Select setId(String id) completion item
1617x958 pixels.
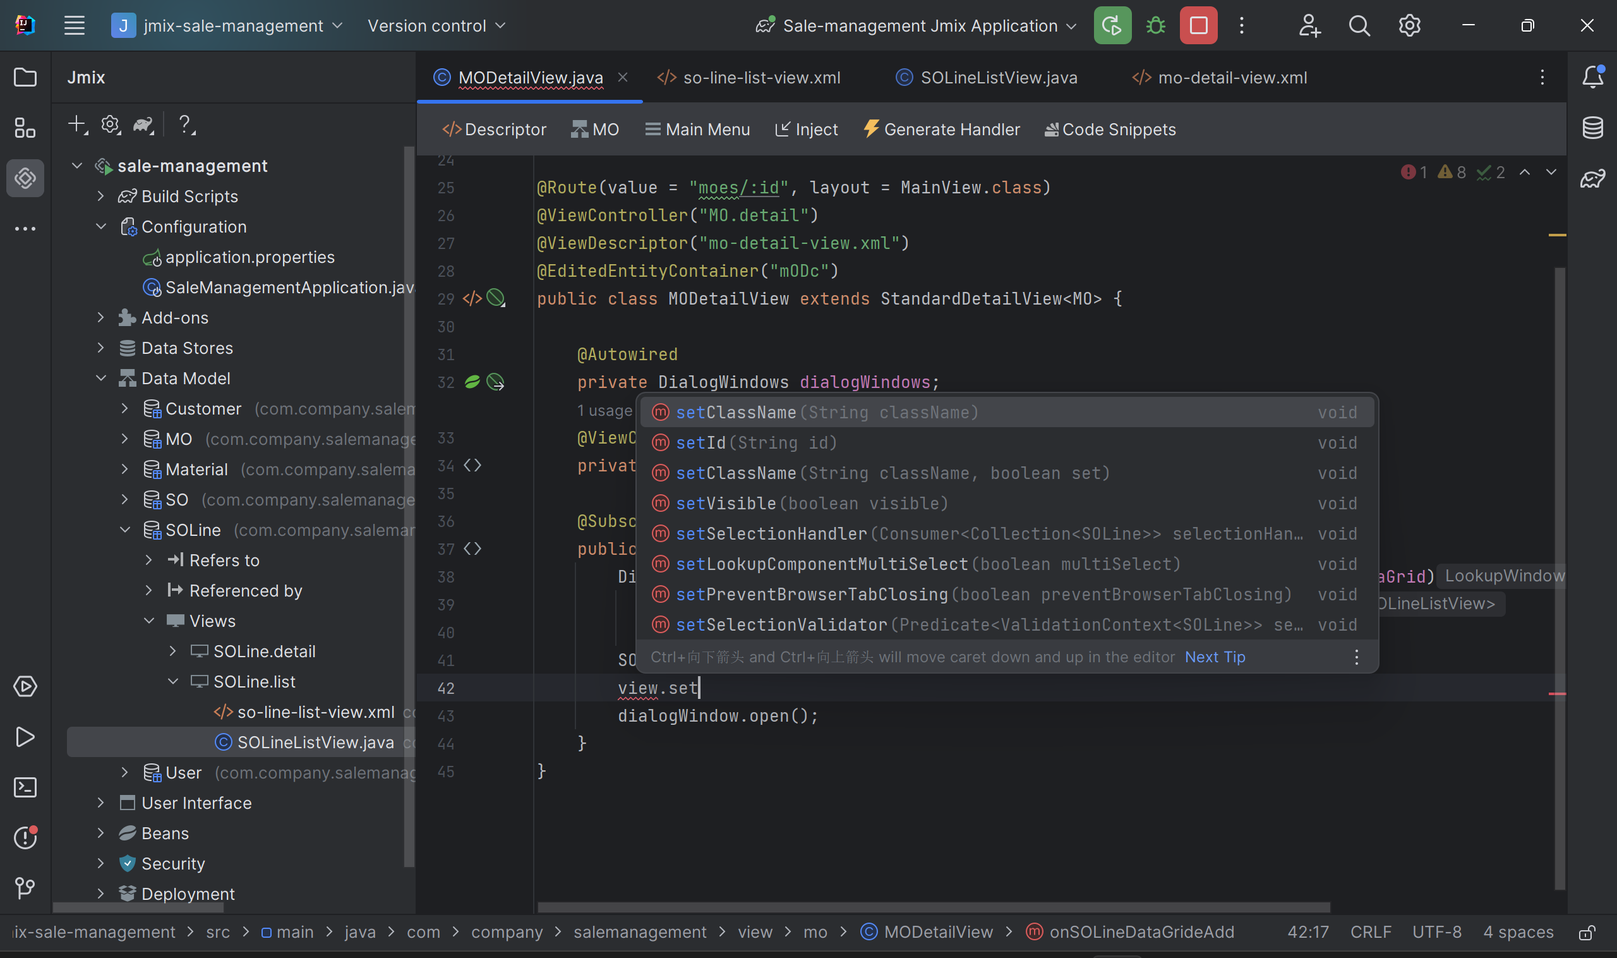click(x=1006, y=443)
